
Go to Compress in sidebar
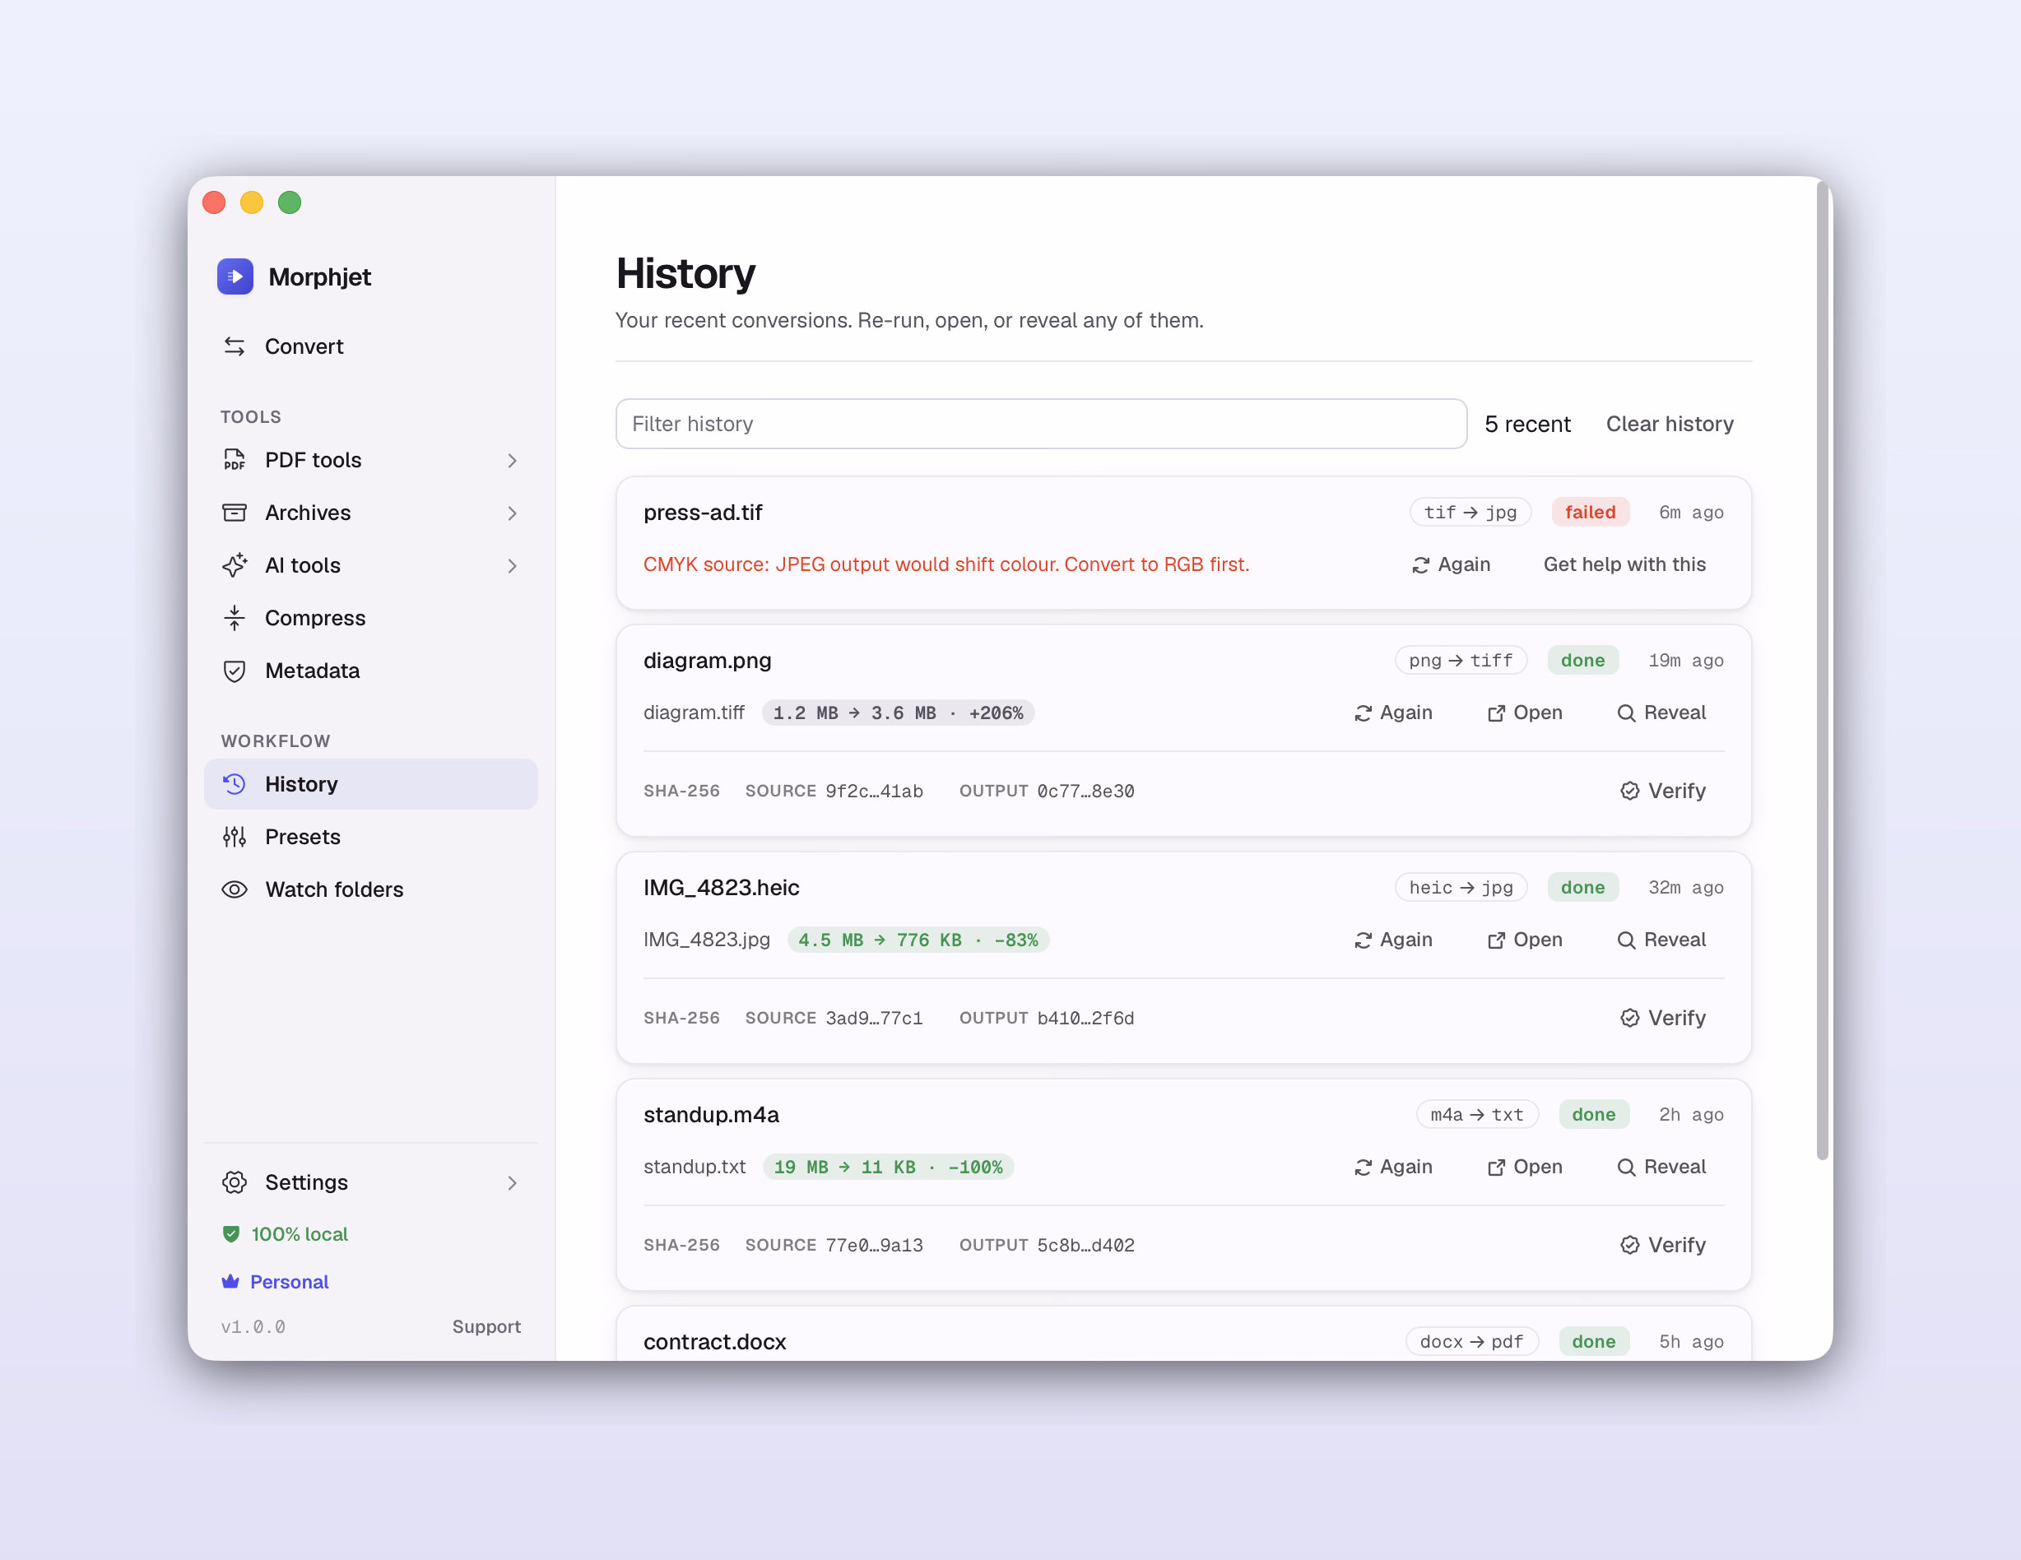[371, 618]
